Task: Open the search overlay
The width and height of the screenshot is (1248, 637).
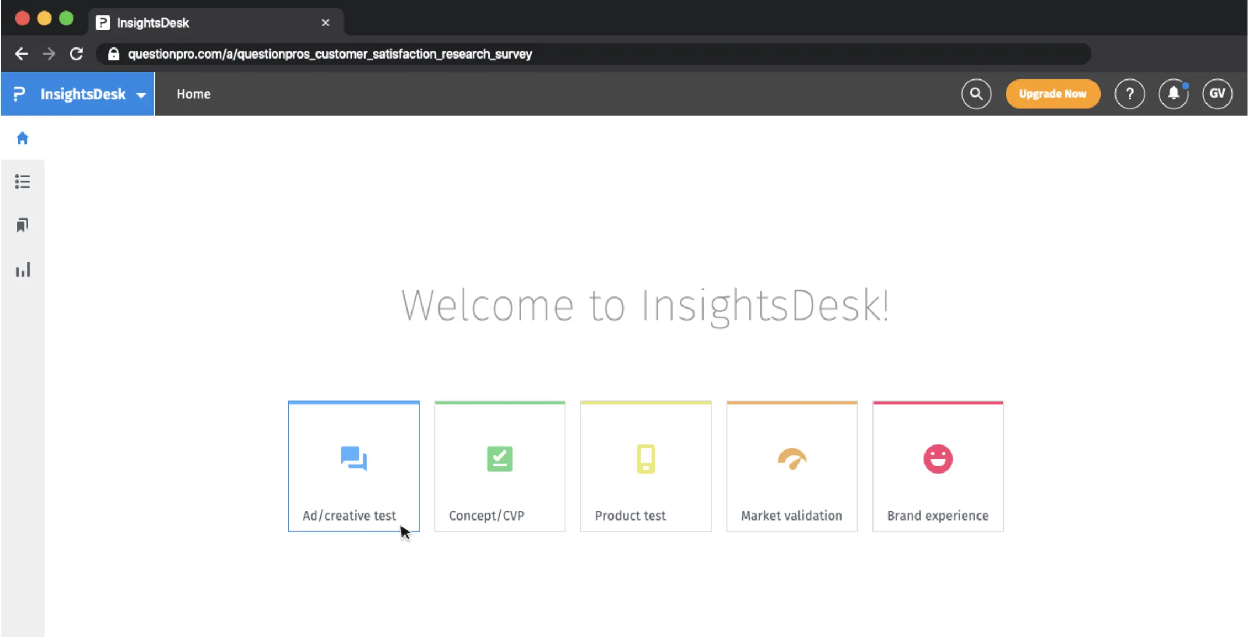Action: [x=976, y=93]
